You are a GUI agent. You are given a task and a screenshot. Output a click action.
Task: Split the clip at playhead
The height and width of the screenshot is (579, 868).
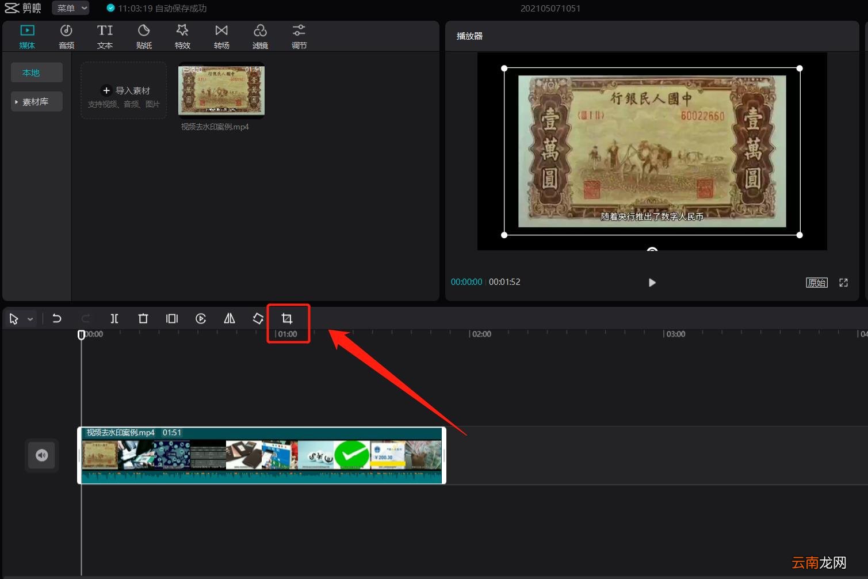click(114, 318)
